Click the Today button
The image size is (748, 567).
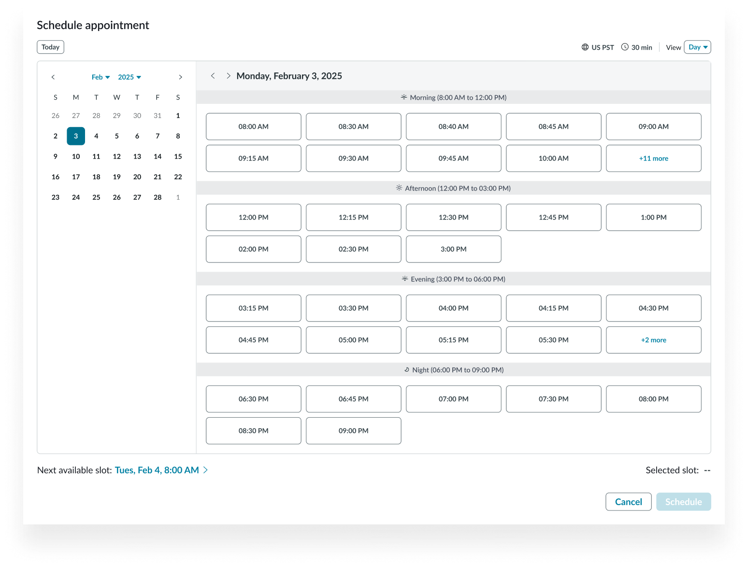point(50,47)
